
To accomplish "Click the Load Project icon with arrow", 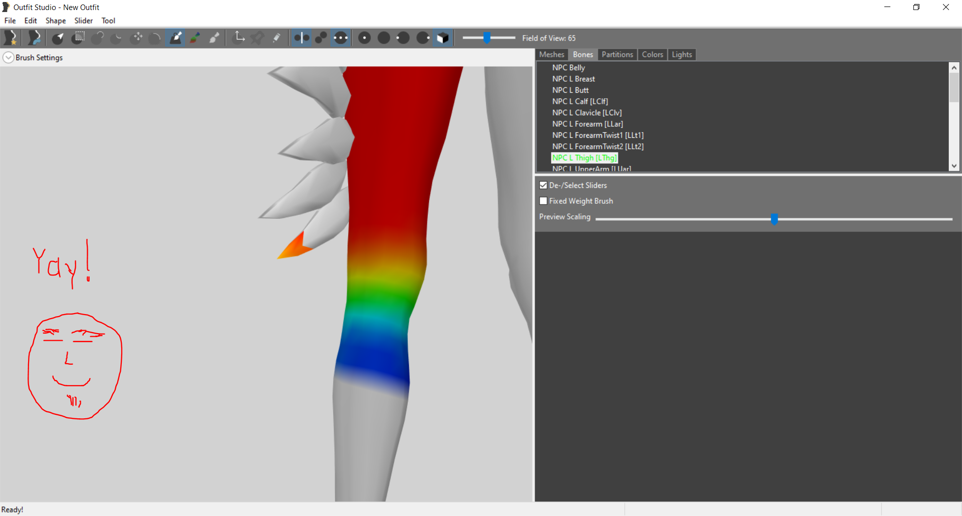I will [x=34, y=38].
